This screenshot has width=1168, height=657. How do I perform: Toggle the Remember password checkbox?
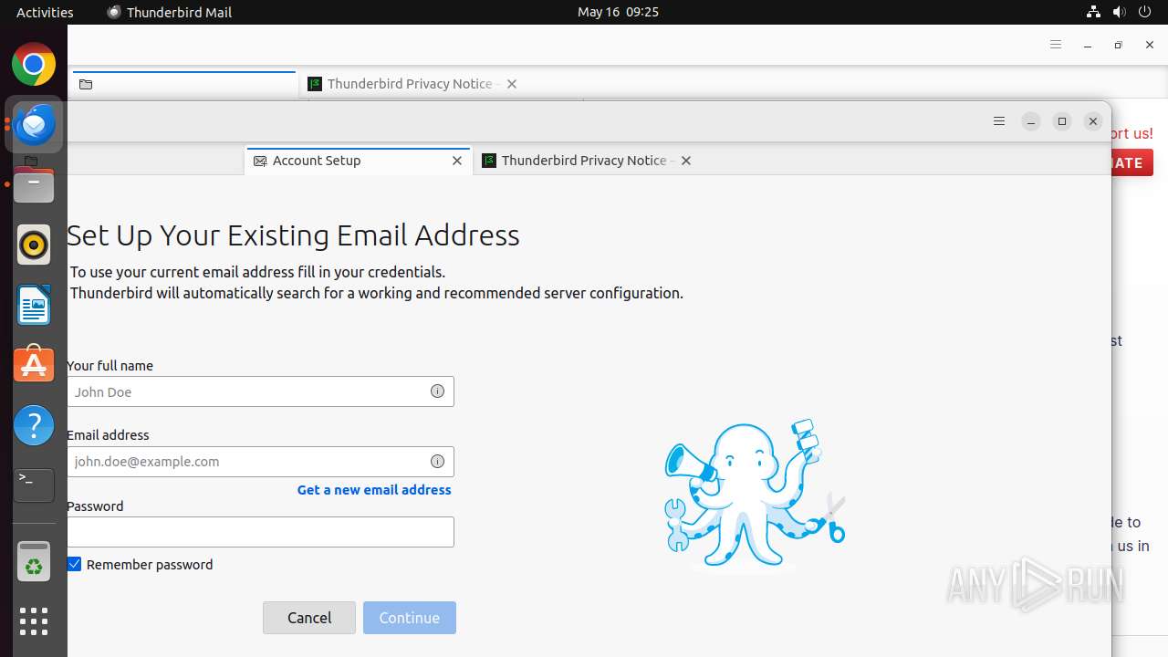75,565
